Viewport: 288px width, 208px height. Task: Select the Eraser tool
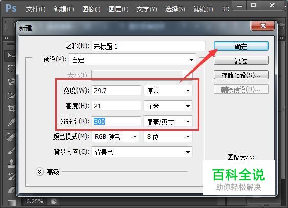point(11,190)
